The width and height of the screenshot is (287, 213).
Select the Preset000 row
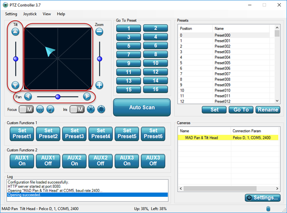tap(224, 35)
